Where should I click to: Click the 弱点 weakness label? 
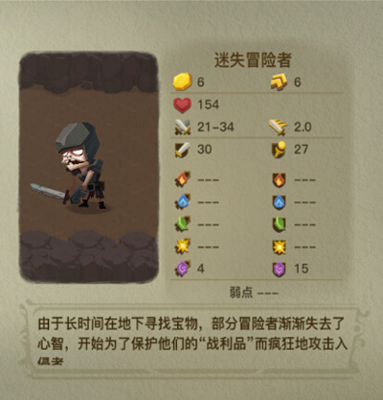click(x=241, y=293)
